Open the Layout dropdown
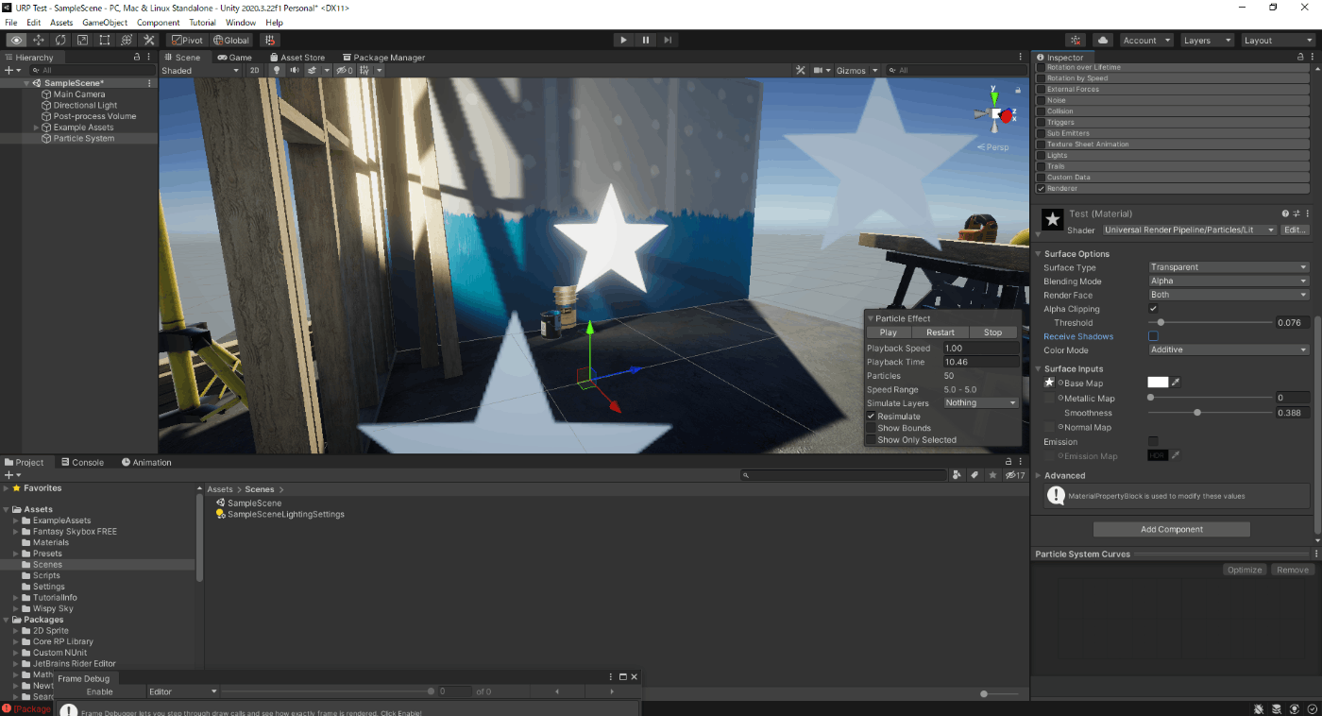 (1278, 40)
